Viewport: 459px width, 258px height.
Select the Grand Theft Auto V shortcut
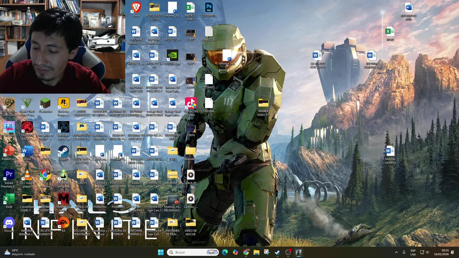[27, 107]
